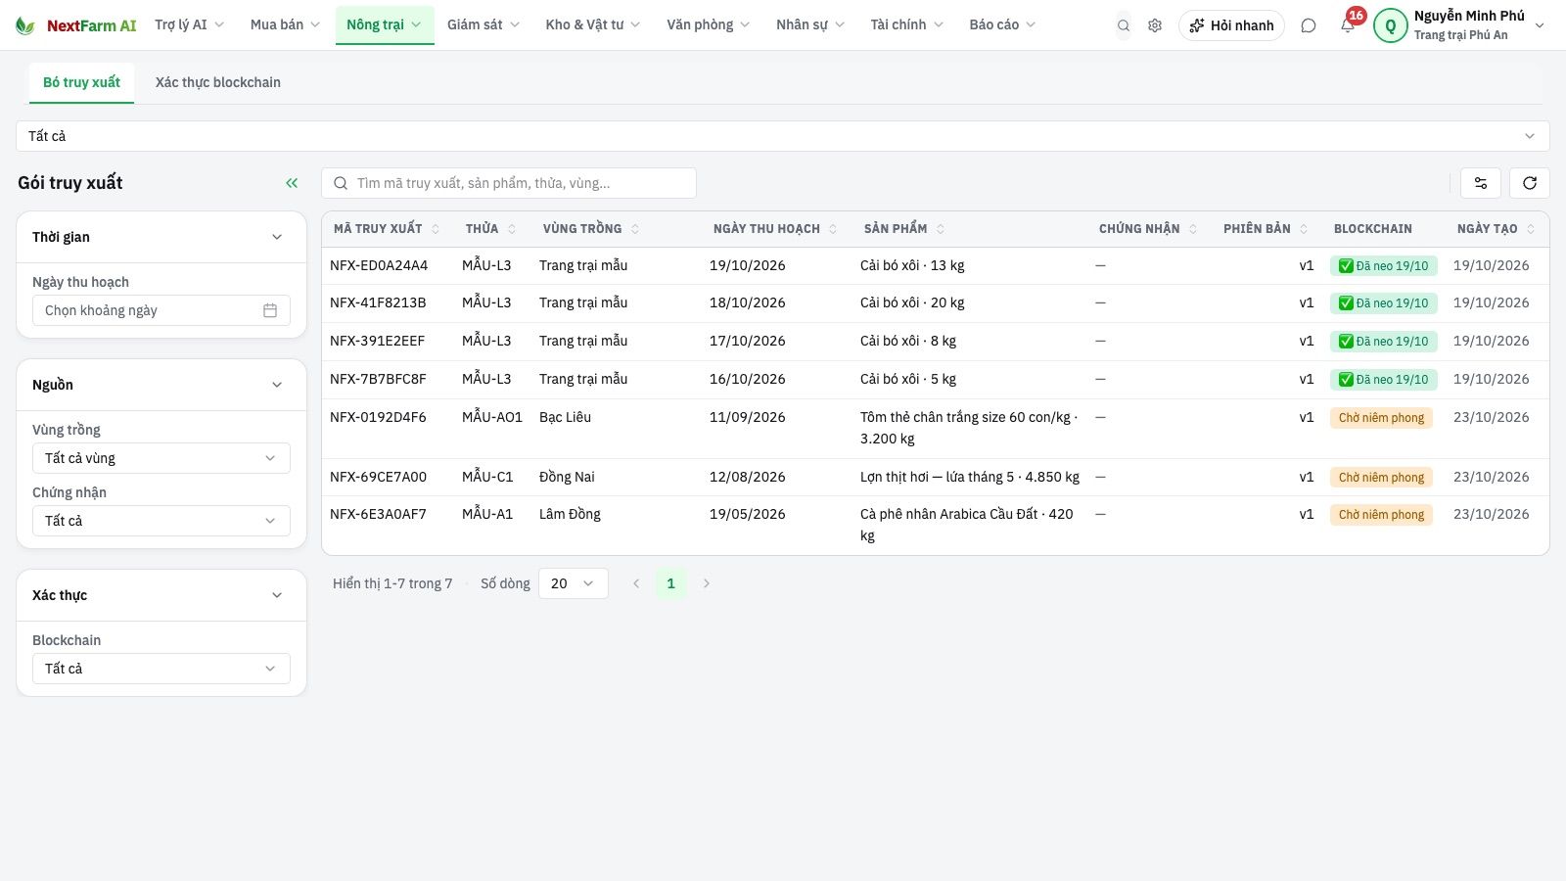The width and height of the screenshot is (1566, 881).
Task: Select page 1 in pagination
Action: [x=670, y=583]
